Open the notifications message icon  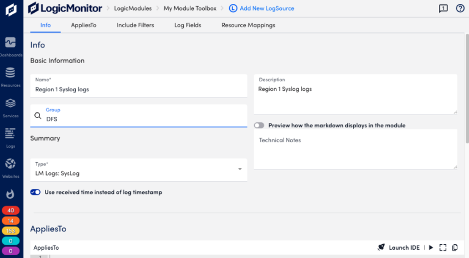443,8
